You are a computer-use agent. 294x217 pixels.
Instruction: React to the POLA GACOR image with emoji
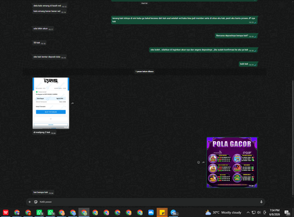[x=198, y=162]
